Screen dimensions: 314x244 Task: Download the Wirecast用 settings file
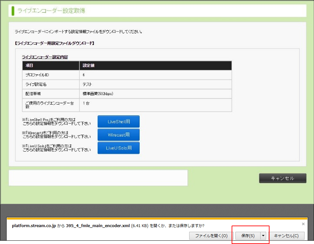pyautogui.click(x=119, y=135)
